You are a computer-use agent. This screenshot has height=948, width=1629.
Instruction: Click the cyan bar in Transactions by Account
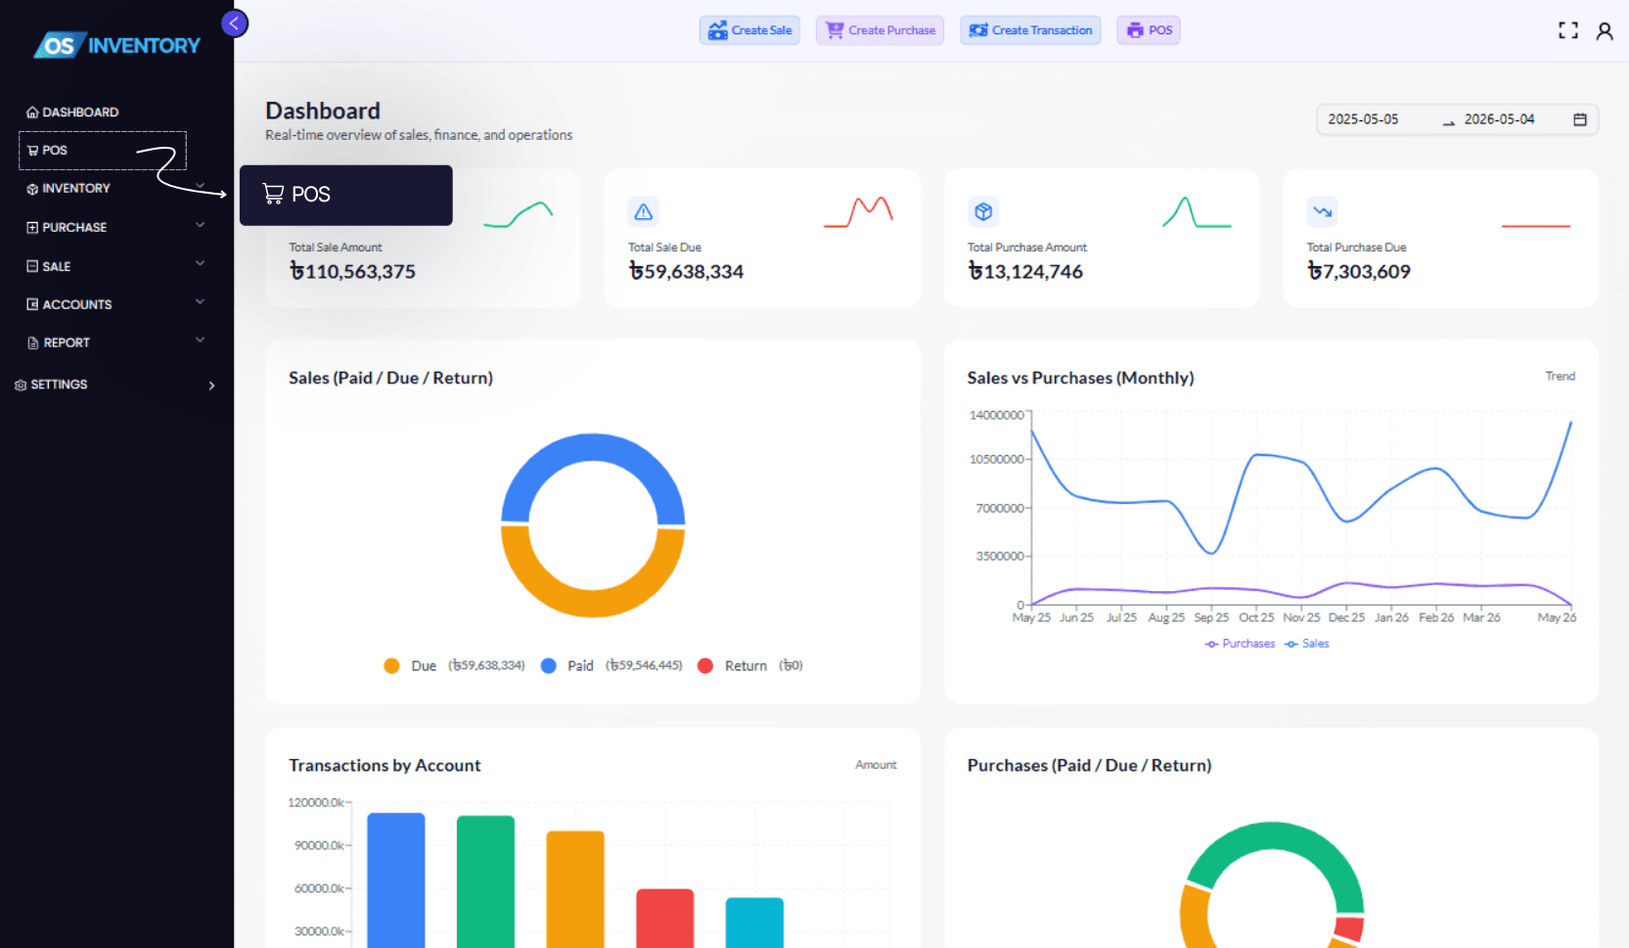point(754,923)
